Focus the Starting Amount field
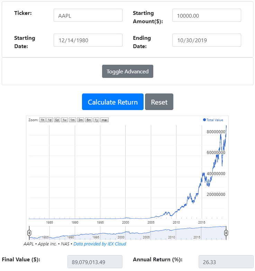Screen dimensions: 255x271 [x=207, y=15]
